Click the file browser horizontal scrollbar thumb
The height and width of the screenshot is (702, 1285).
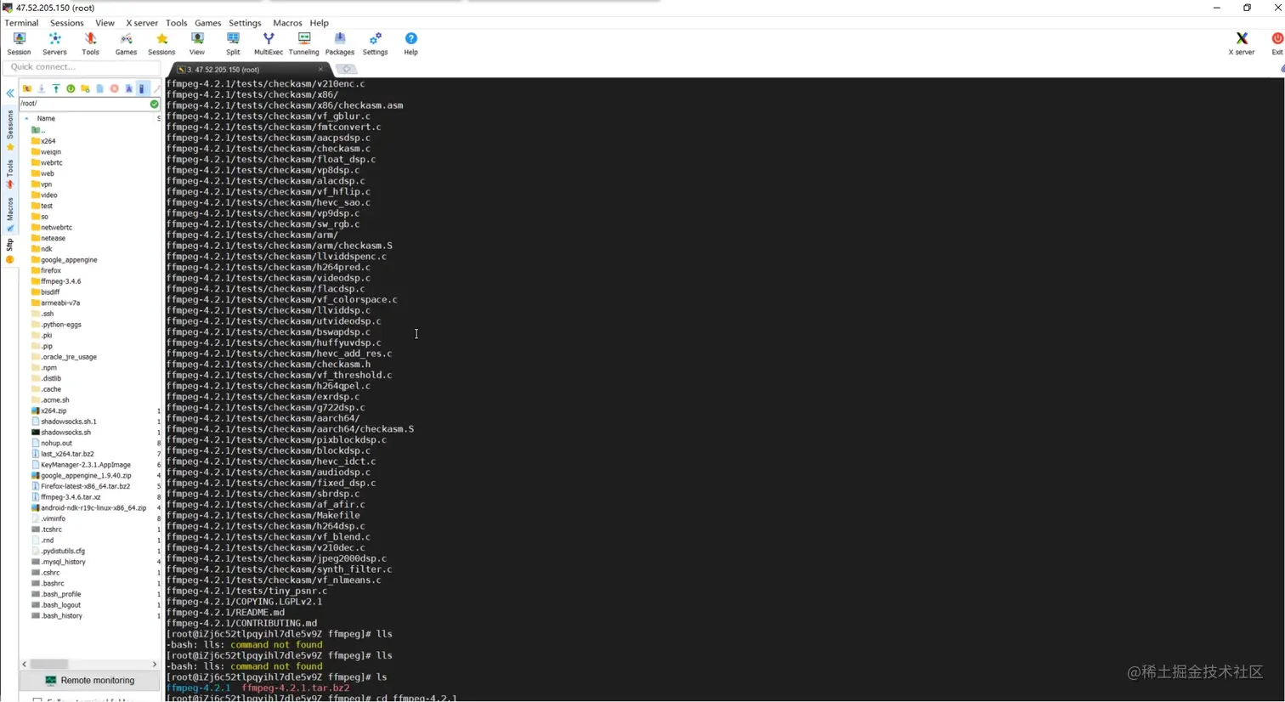tap(49, 664)
